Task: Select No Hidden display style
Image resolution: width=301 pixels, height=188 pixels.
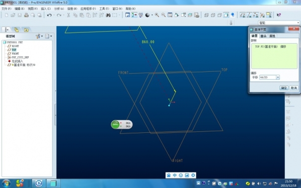Action: pyautogui.click(x=220, y=15)
